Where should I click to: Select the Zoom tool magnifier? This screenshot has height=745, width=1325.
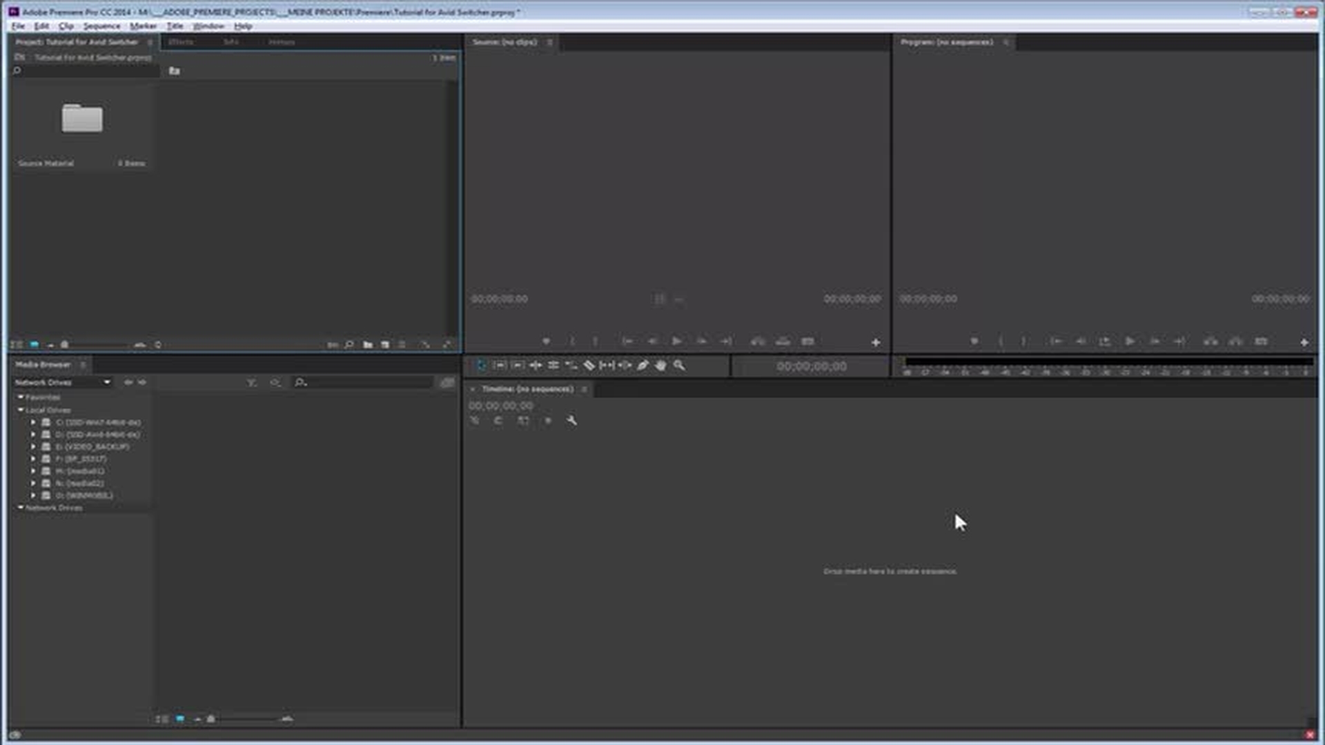click(x=679, y=366)
